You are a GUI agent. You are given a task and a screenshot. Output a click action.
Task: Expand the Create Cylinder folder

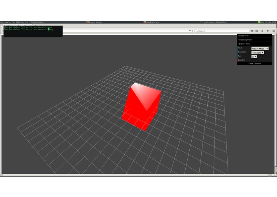pyautogui.click(x=254, y=40)
